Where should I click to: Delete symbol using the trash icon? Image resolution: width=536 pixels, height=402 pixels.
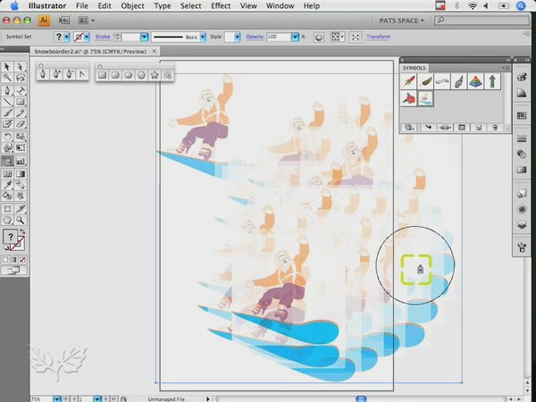coord(494,129)
